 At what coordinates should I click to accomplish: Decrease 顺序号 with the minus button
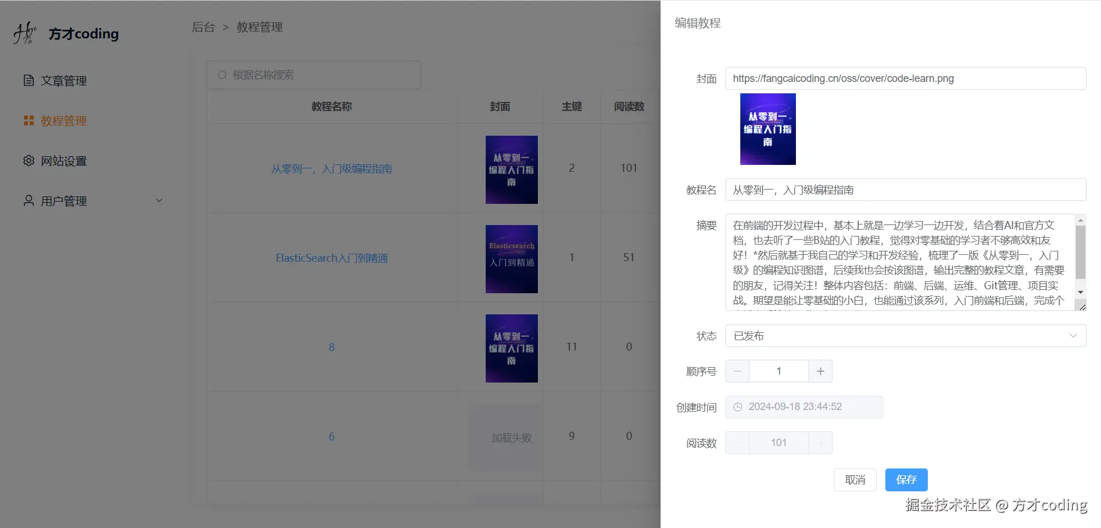click(x=737, y=371)
